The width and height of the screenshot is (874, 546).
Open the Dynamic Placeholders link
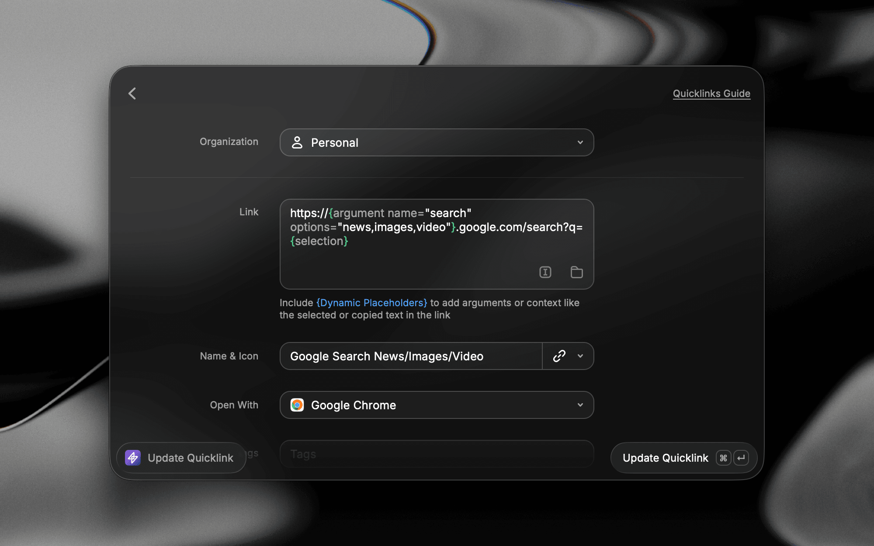click(x=372, y=303)
